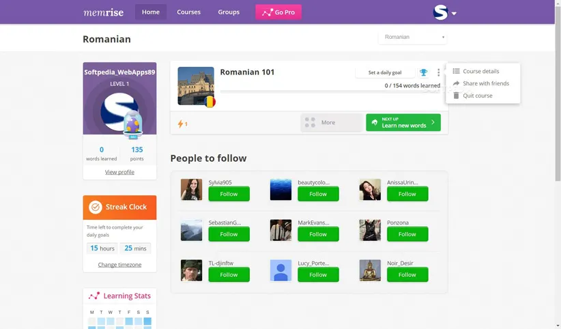Click the Course details list icon

456,71
